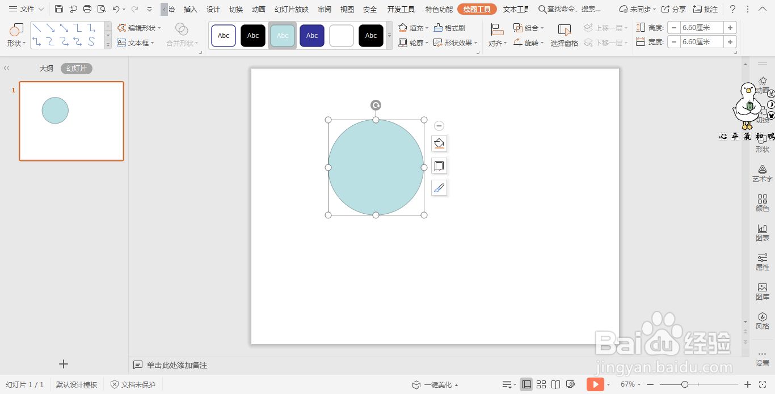Open the 颜色 color sidebar panel

point(762,203)
